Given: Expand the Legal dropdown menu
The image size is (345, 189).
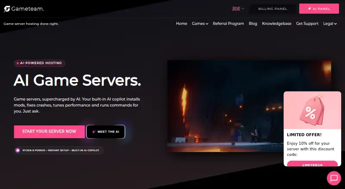Looking at the screenshot, I should pyautogui.click(x=330, y=24).
